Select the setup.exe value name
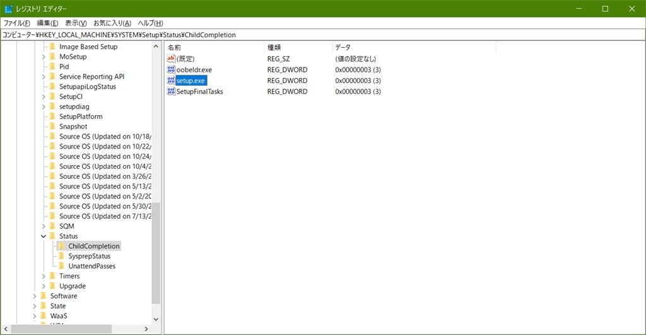The width and height of the screenshot is (646, 335). pyautogui.click(x=191, y=81)
